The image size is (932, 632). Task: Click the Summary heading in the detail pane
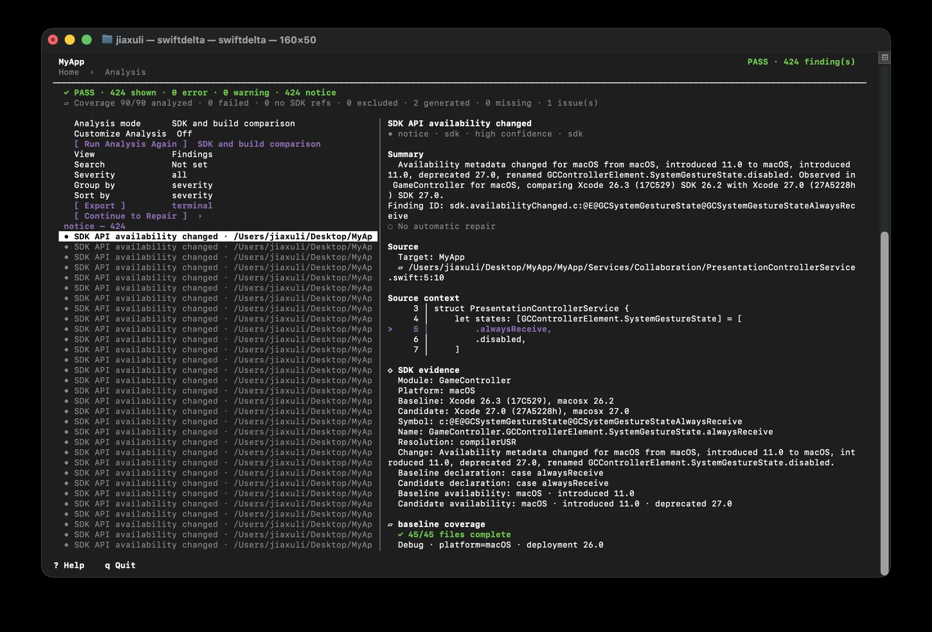(405, 154)
